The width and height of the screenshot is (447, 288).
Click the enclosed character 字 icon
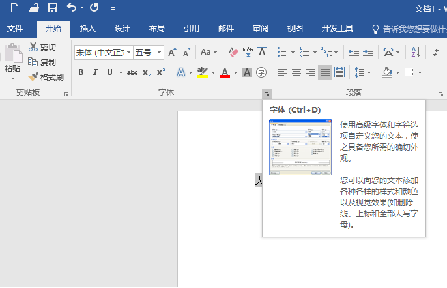(x=261, y=72)
